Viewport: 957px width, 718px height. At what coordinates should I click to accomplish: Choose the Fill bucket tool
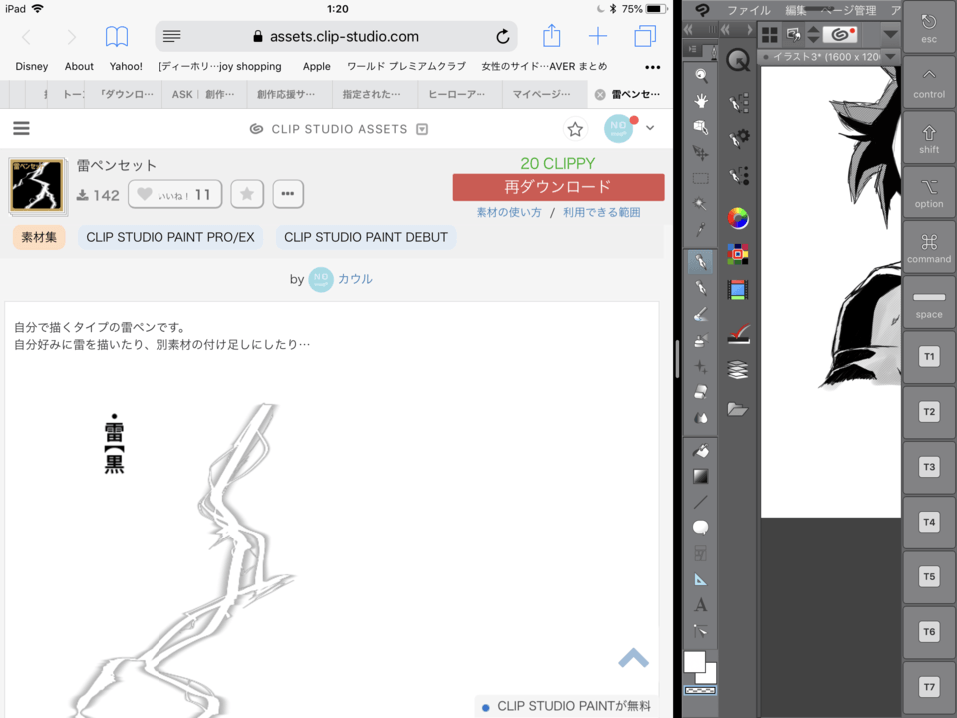click(701, 451)
